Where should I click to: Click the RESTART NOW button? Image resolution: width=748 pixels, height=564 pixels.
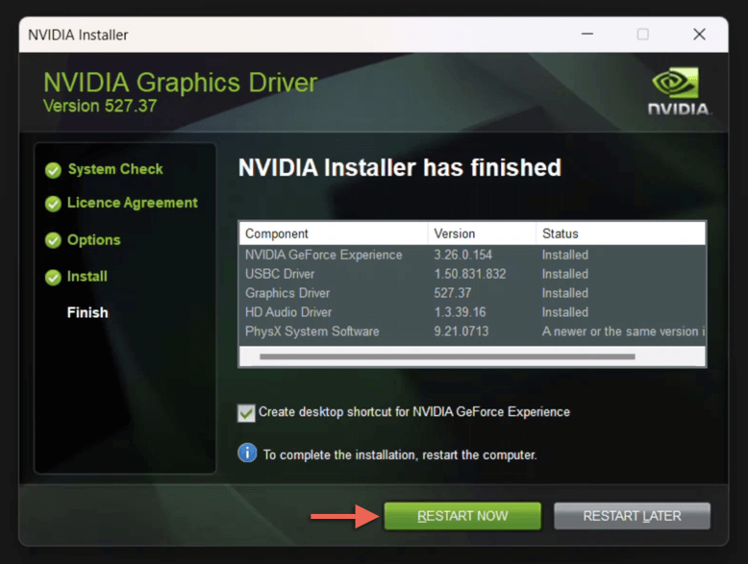click(462, 516)
